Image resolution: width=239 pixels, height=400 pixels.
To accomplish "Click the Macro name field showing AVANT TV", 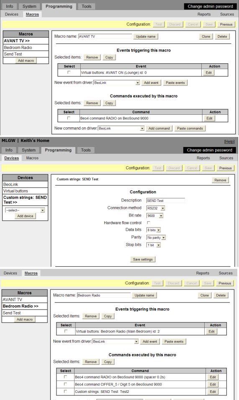I will point(105,36).
